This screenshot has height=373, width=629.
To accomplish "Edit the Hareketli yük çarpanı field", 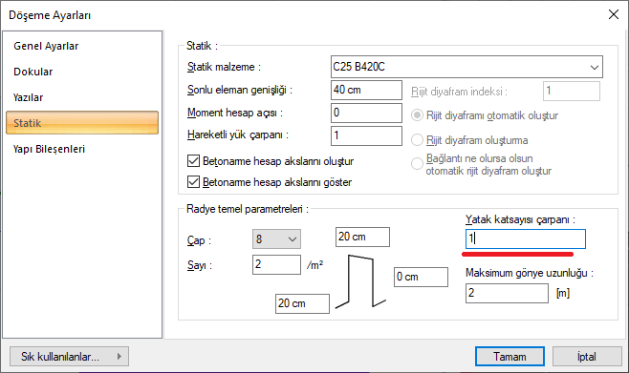I will pos(366,135).
